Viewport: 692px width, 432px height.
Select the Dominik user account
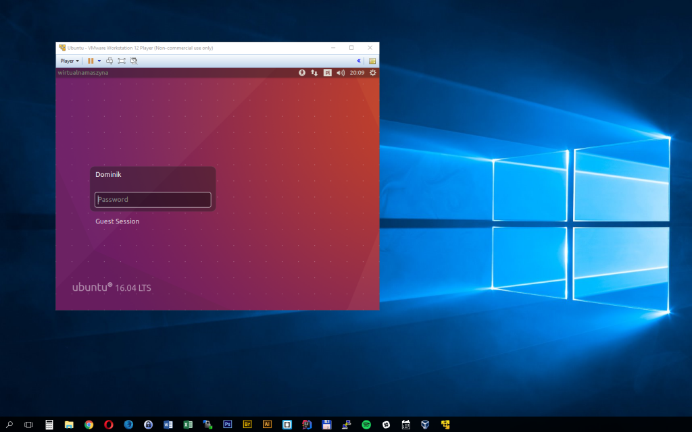point(109,175)
